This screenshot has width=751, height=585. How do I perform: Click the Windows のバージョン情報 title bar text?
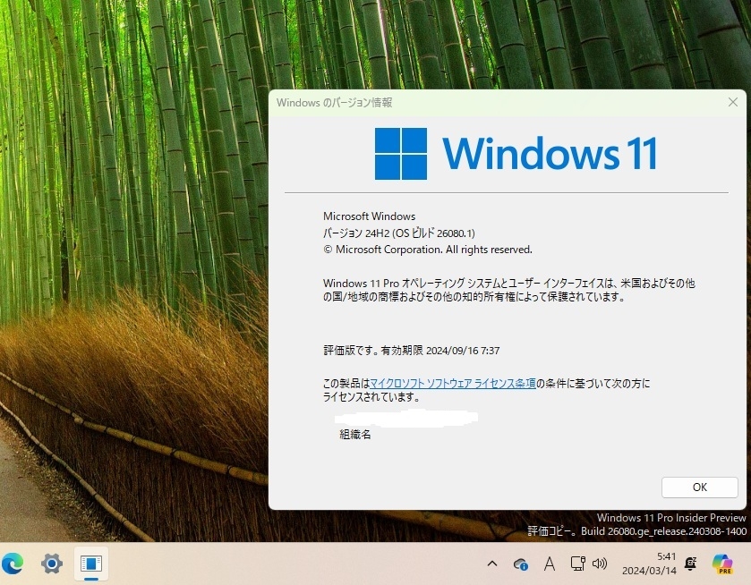pyautogui.click(x=334, y=103)
